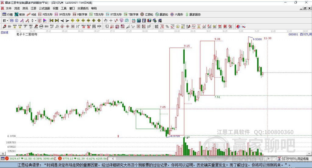Open the 江恩 menu
The height and width of the screenshot is (168, 312).
coord(34,8)
